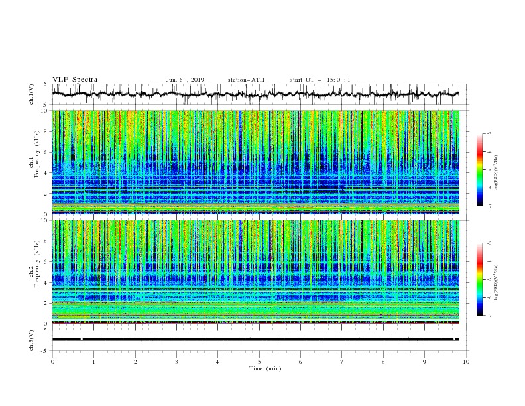This screenshot has width=525, height=406.
Task: Click time axis tick label "5"
Action: (x=259, y=362)
